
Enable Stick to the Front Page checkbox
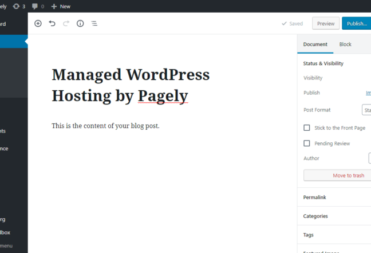point(307,128)
